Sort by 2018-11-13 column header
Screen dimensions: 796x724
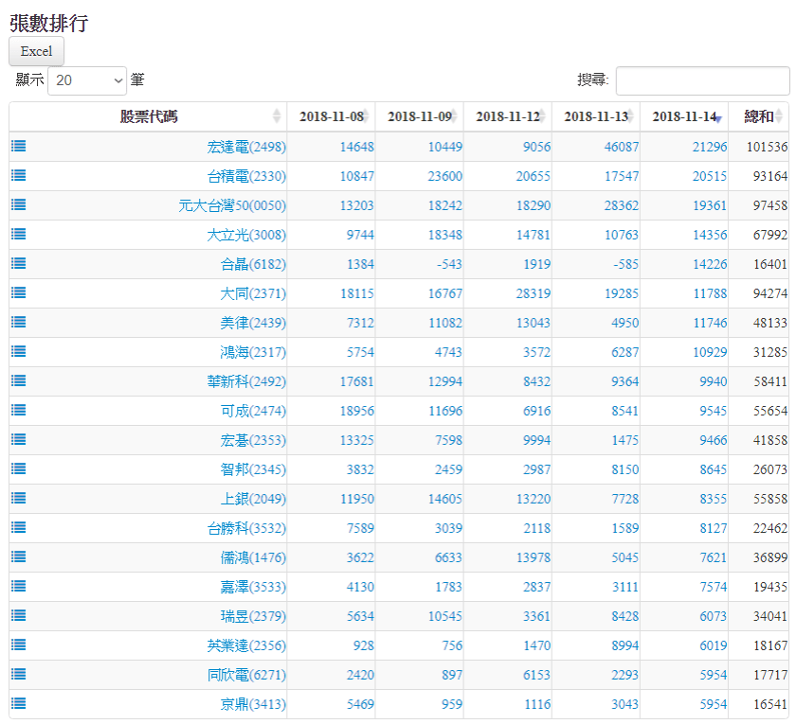[595, 116]
